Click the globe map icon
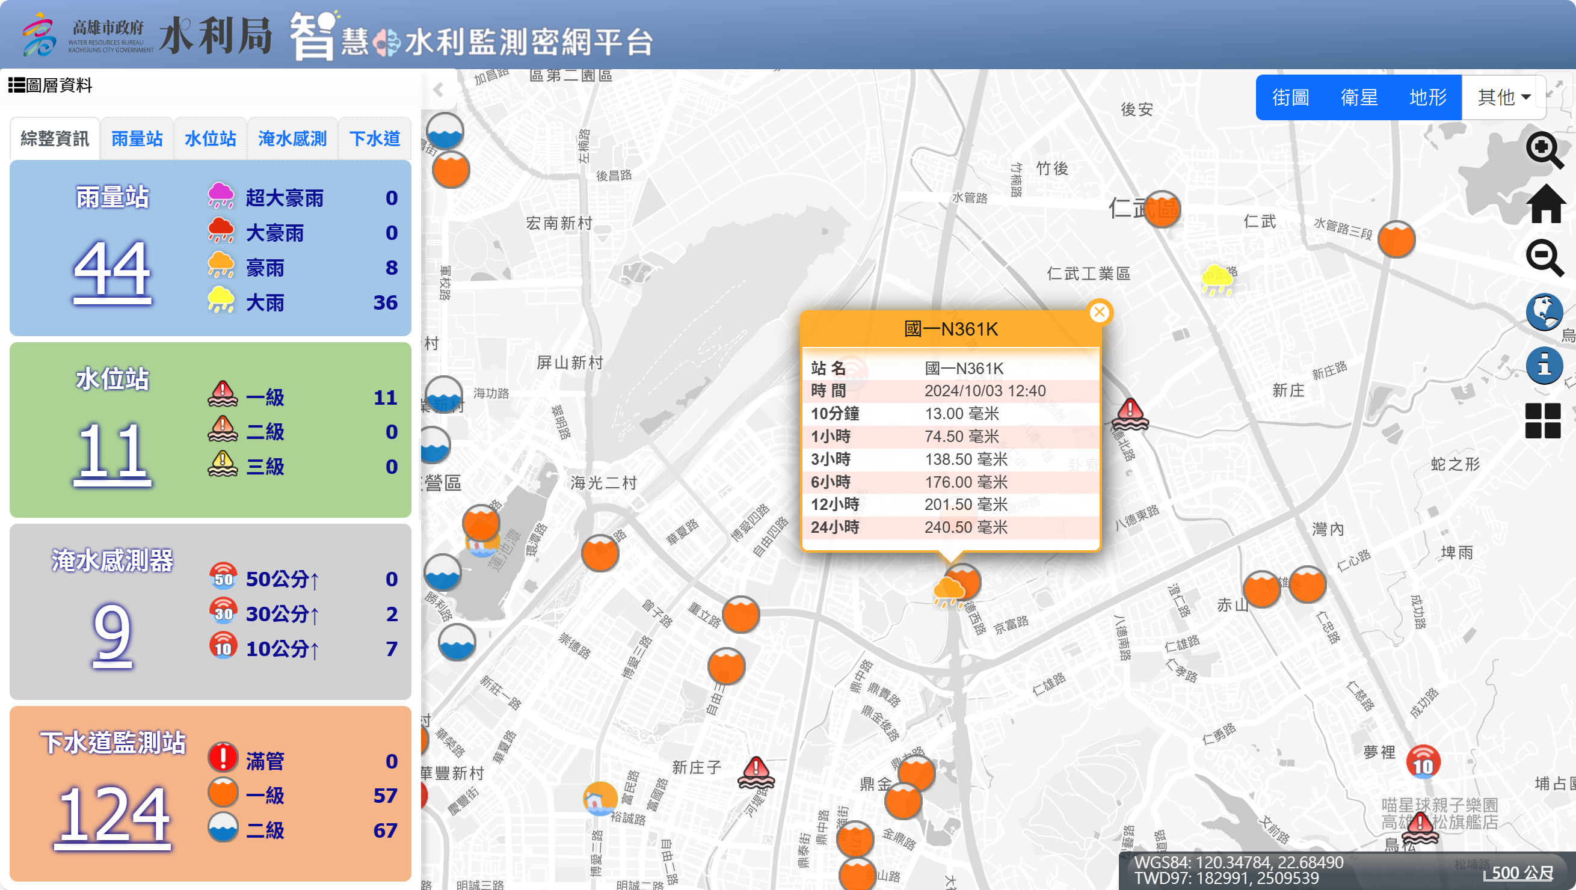1576x890 pixels. click(1544, 312)
